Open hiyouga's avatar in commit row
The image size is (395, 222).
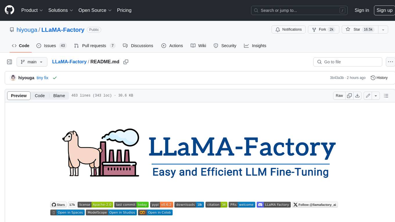point(13,78)
